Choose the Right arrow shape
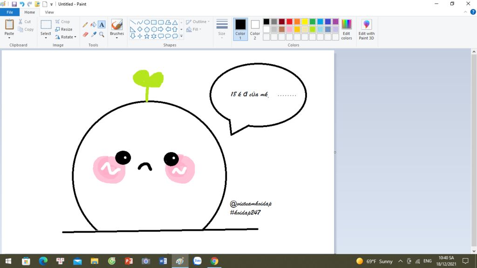This screenshot has width=477, height=268. (161, 29)
